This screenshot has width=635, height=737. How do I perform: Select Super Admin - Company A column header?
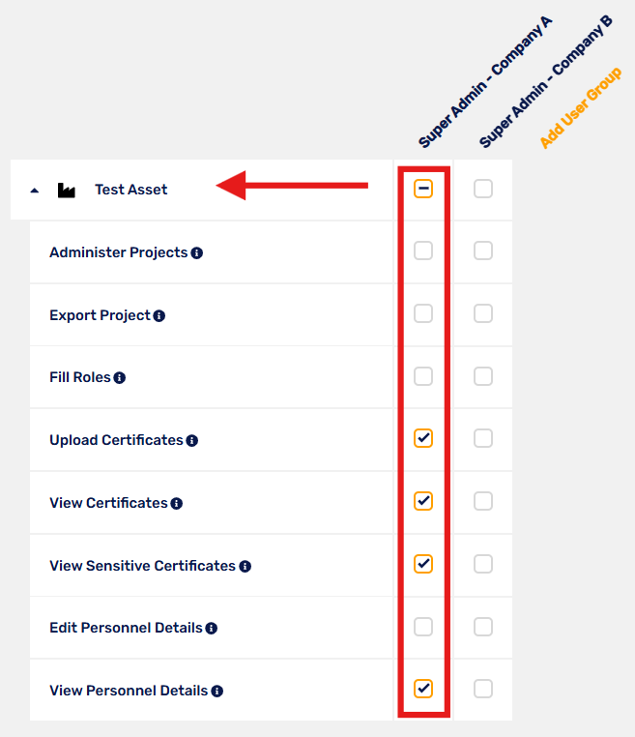(x=485, y=82)
